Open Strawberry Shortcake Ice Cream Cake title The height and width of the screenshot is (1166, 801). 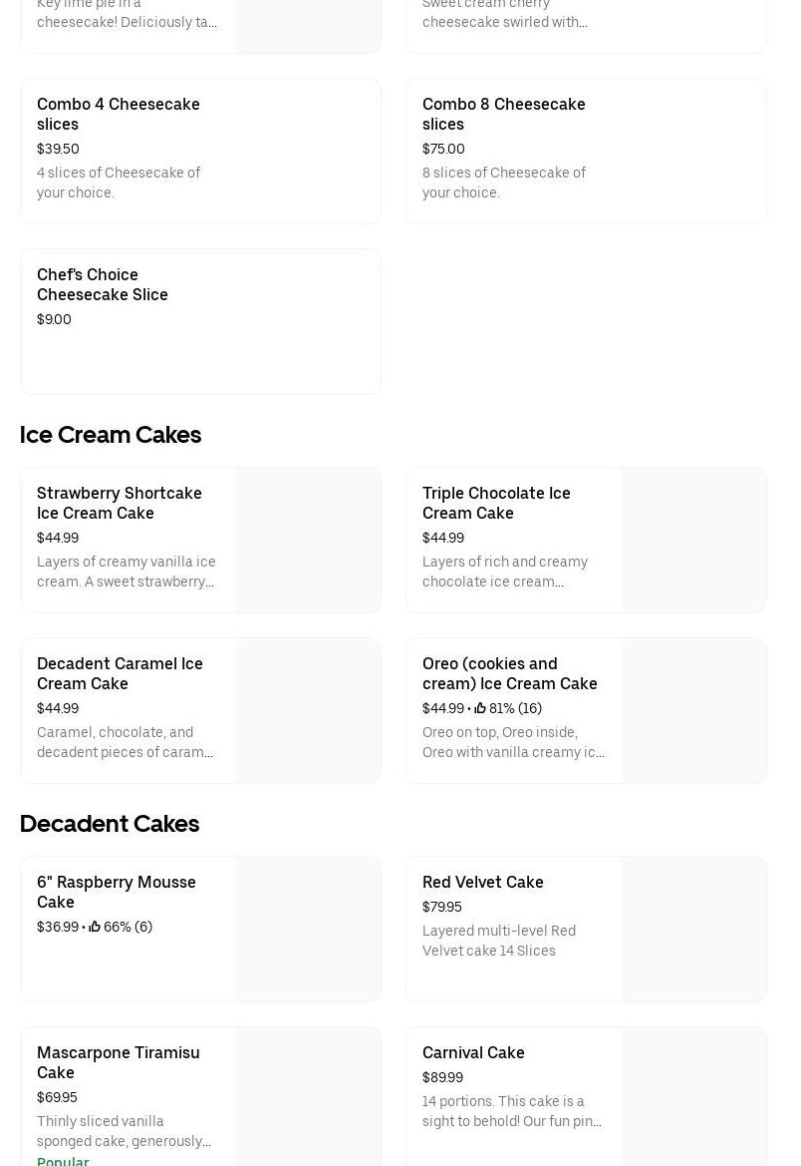tap(120, 503)
